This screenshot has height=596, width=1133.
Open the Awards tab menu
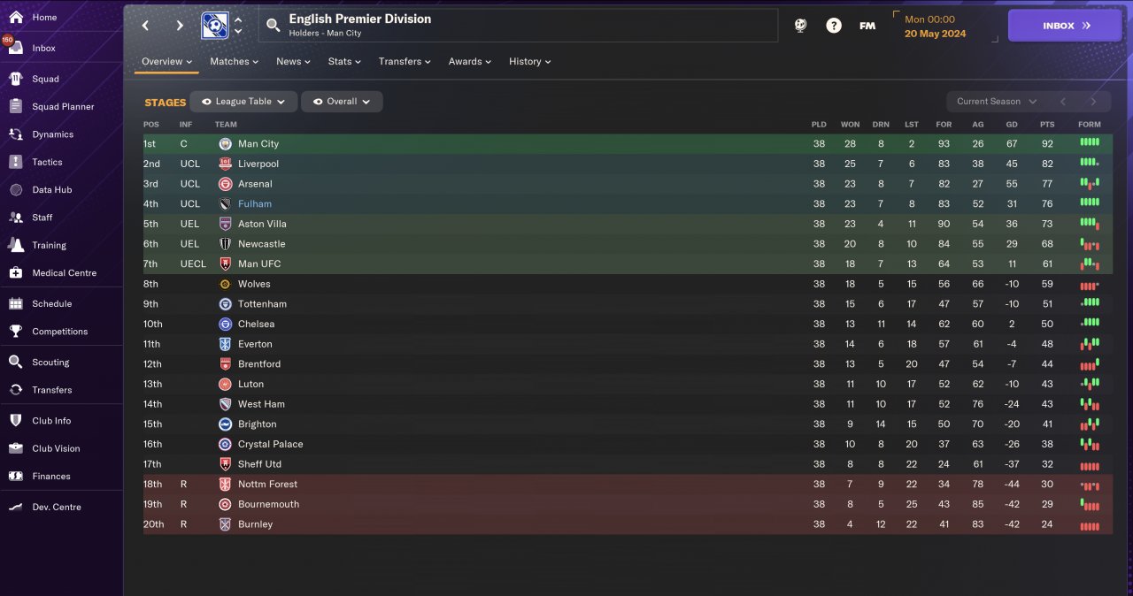click(x=471, y=61)
